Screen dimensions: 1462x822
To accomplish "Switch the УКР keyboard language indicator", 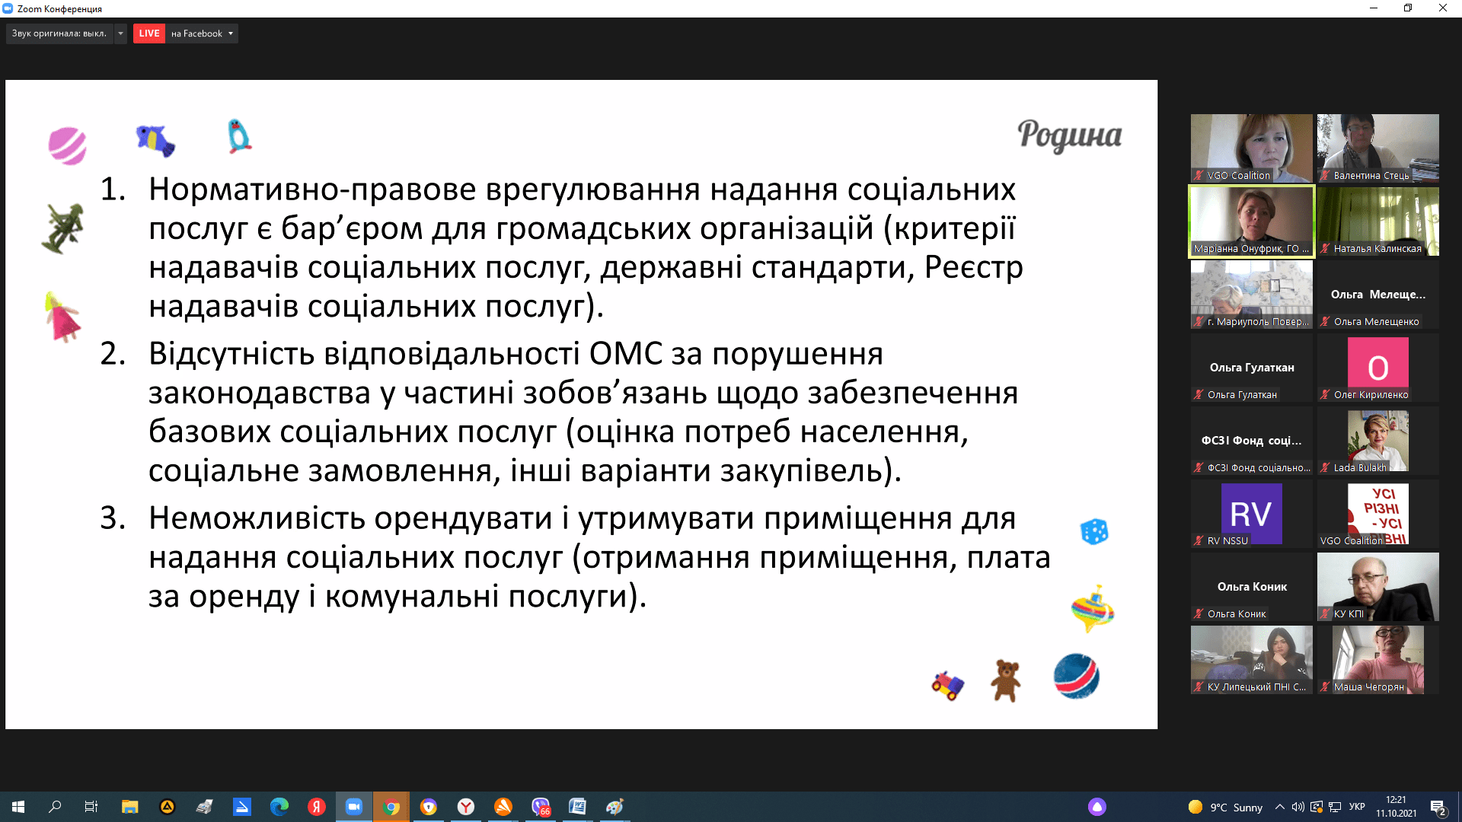I will tap(1357, 807).
